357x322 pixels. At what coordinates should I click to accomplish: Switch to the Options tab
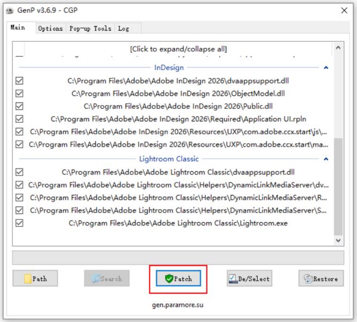(x=50, y=28)
